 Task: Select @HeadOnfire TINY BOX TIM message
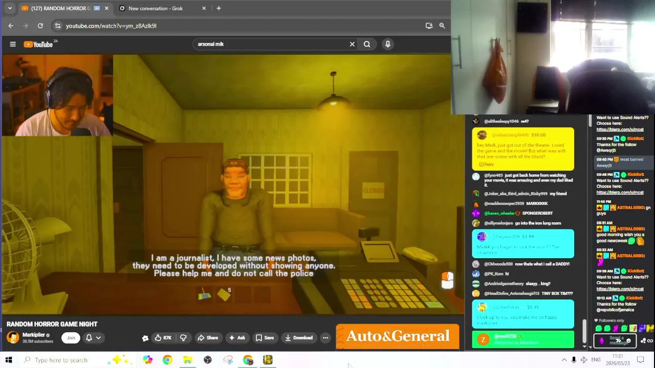(522, 293)
